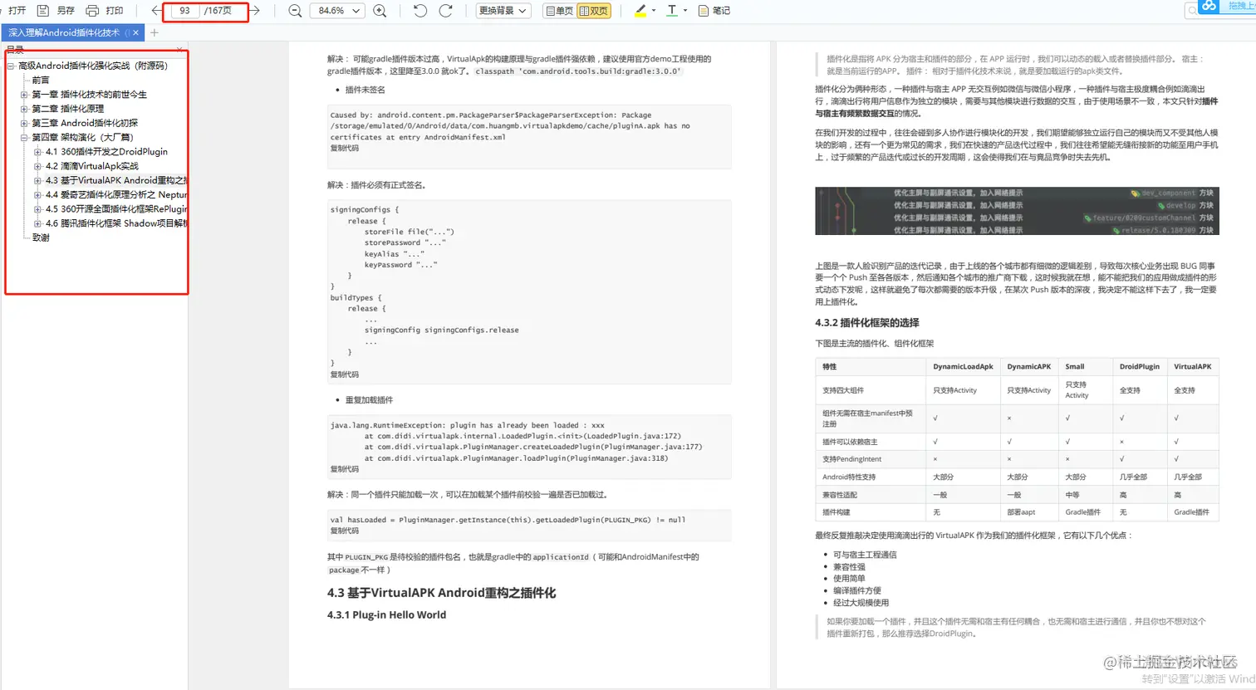The height and width of the screenshot is (690, 1256).
Task: Open 第一章 插件化技术的前世今生 entry
Action: [90, 95]
